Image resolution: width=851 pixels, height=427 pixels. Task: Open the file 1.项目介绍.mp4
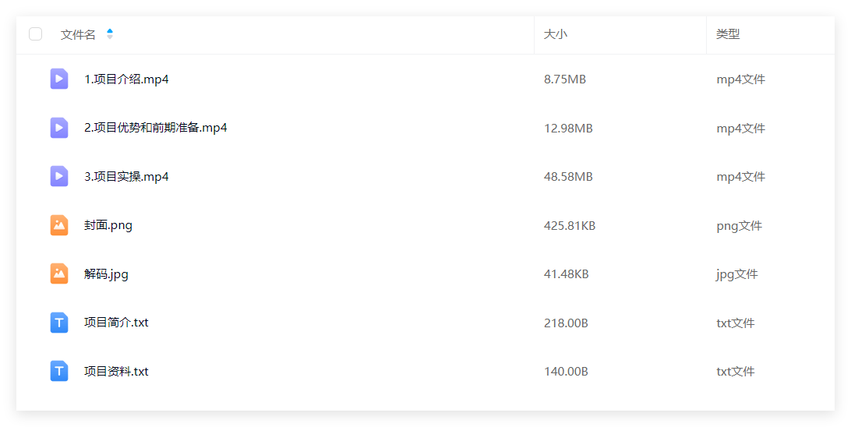(x=126, y=79)
